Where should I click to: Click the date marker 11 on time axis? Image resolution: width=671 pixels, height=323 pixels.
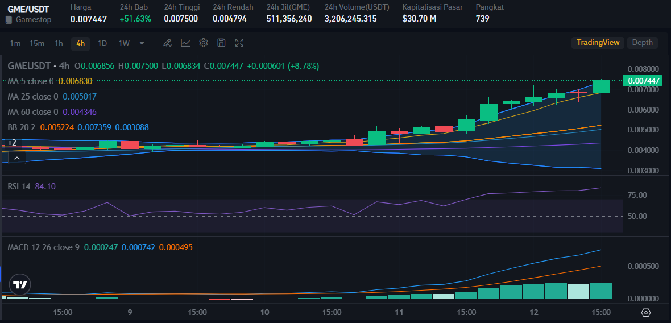click(x=399, y=313)
